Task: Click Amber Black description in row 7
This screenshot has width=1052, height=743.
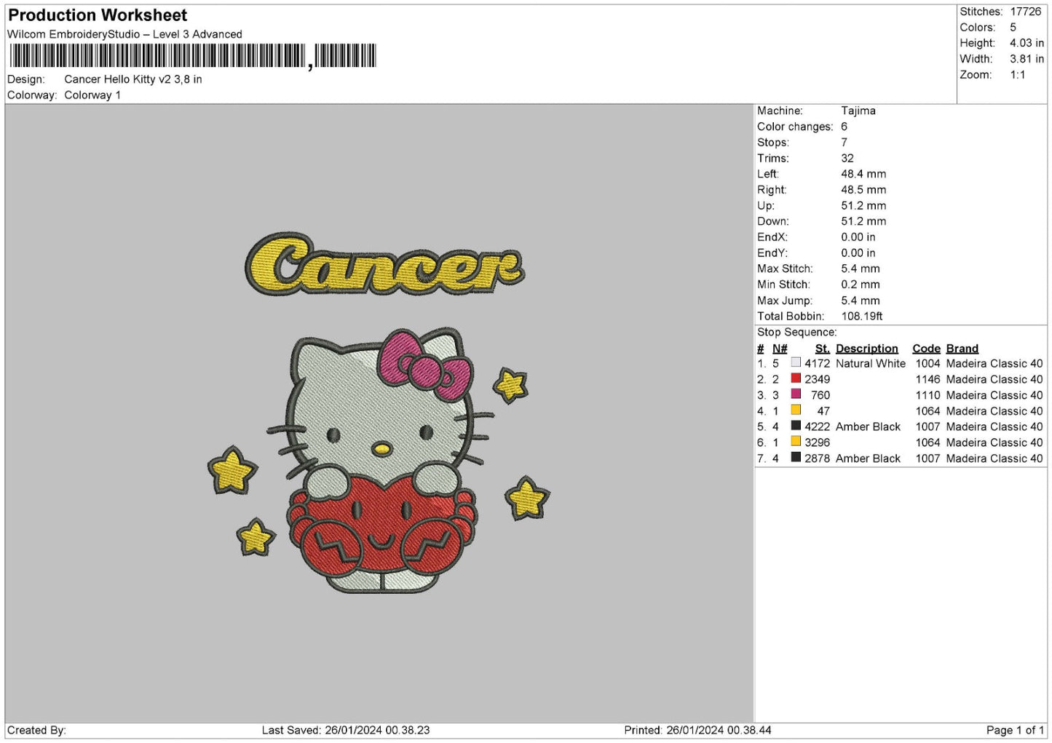Action: [x=868, y=458]
